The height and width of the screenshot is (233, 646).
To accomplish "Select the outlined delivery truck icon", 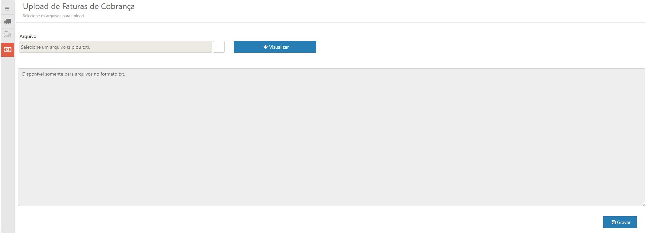I will (x=7, y=34).
